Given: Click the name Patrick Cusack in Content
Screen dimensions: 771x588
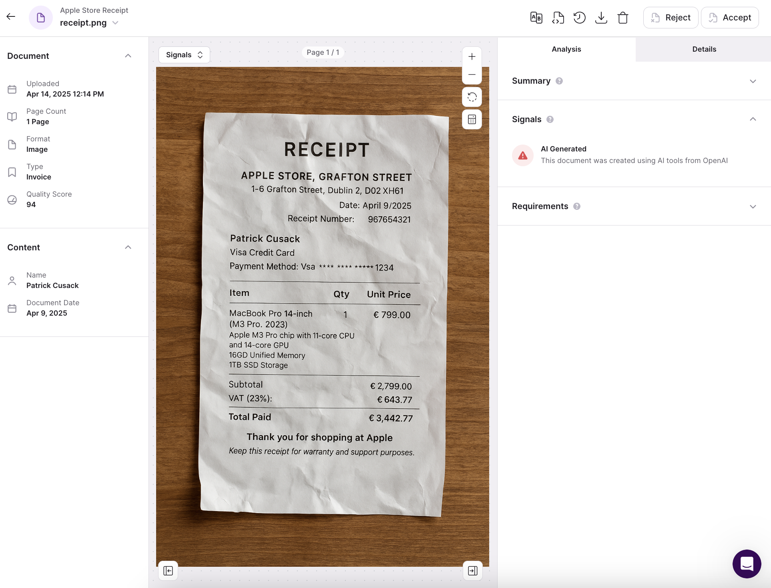Looking at the screenshot, I should 52,286.
